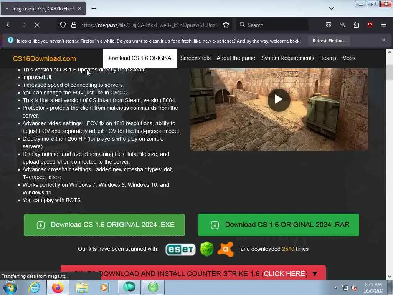Viewport: 393px width, 295px height.
Task: Click the Search box in toolbar
Action: [x=272, y=25]
